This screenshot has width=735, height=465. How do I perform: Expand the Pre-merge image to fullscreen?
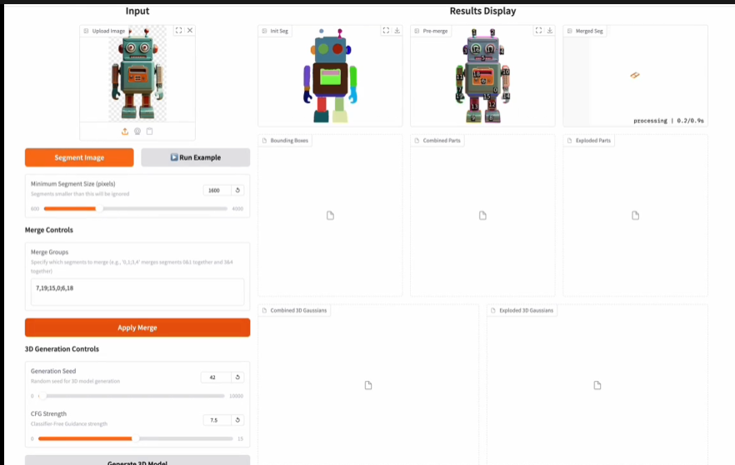pyautogui.click(x=537, y=30)
